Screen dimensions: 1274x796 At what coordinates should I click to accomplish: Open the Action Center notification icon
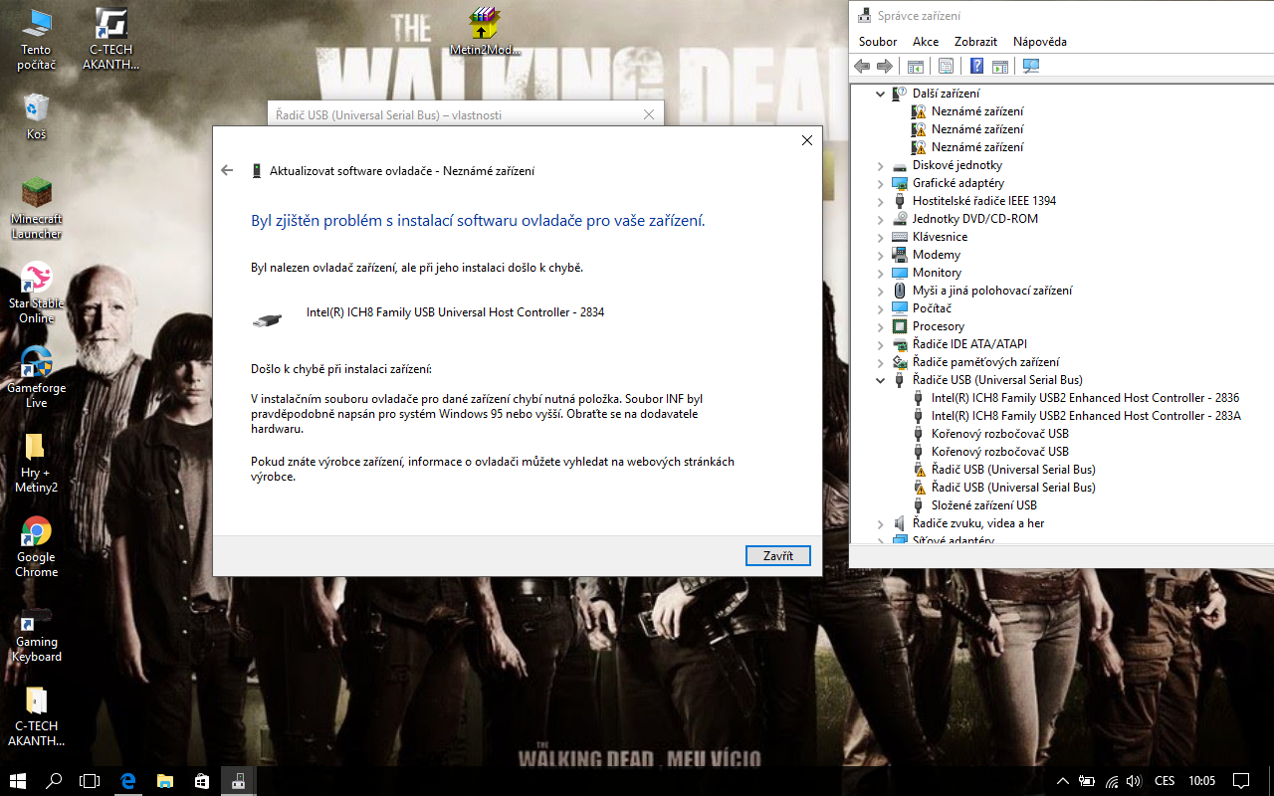1241,781
